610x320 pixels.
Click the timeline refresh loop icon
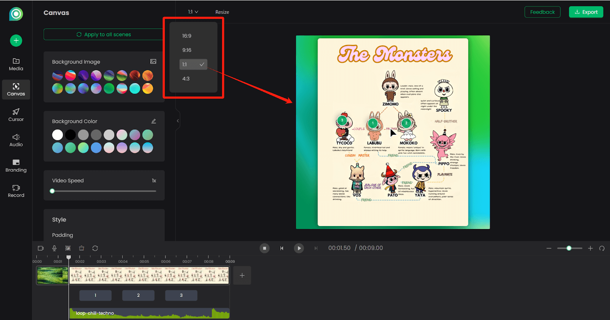point(95,248)
